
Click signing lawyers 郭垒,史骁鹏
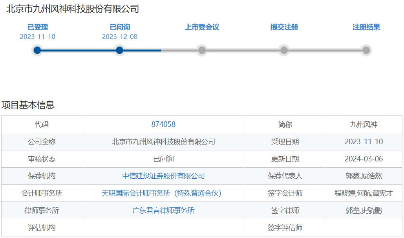click(364, 211)
